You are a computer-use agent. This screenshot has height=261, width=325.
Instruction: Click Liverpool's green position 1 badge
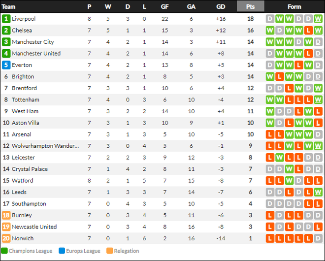[x=6, y=19]
